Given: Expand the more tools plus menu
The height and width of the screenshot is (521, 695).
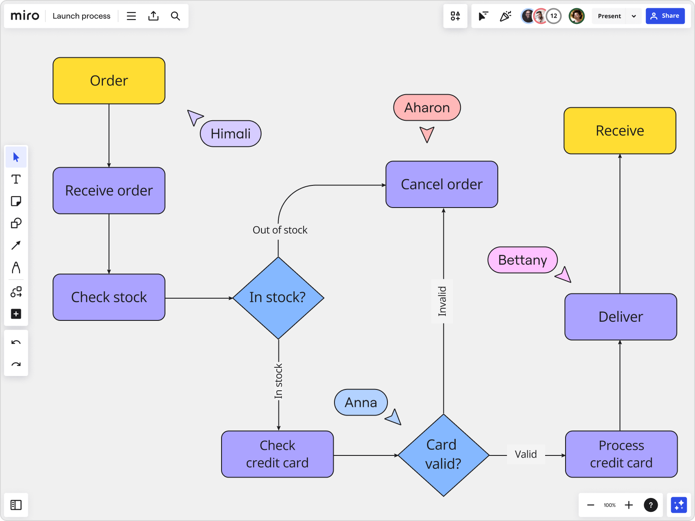Looking at the screenshot, I should [x=16, y=314].
